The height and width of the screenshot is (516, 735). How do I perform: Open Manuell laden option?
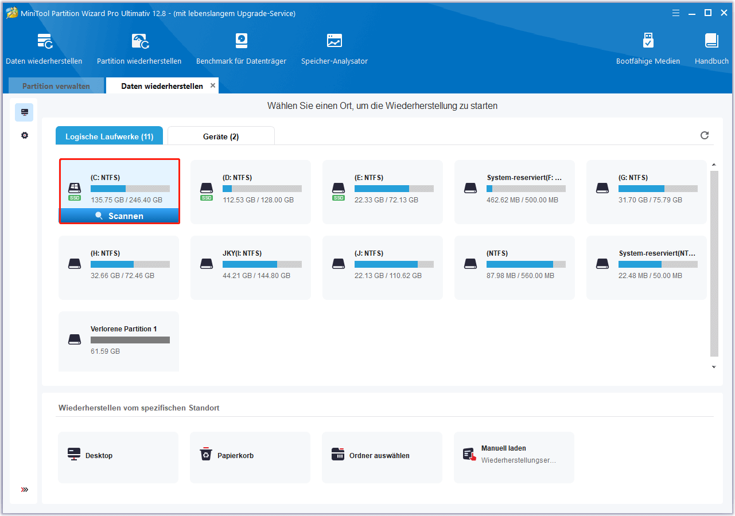[514, 458]
